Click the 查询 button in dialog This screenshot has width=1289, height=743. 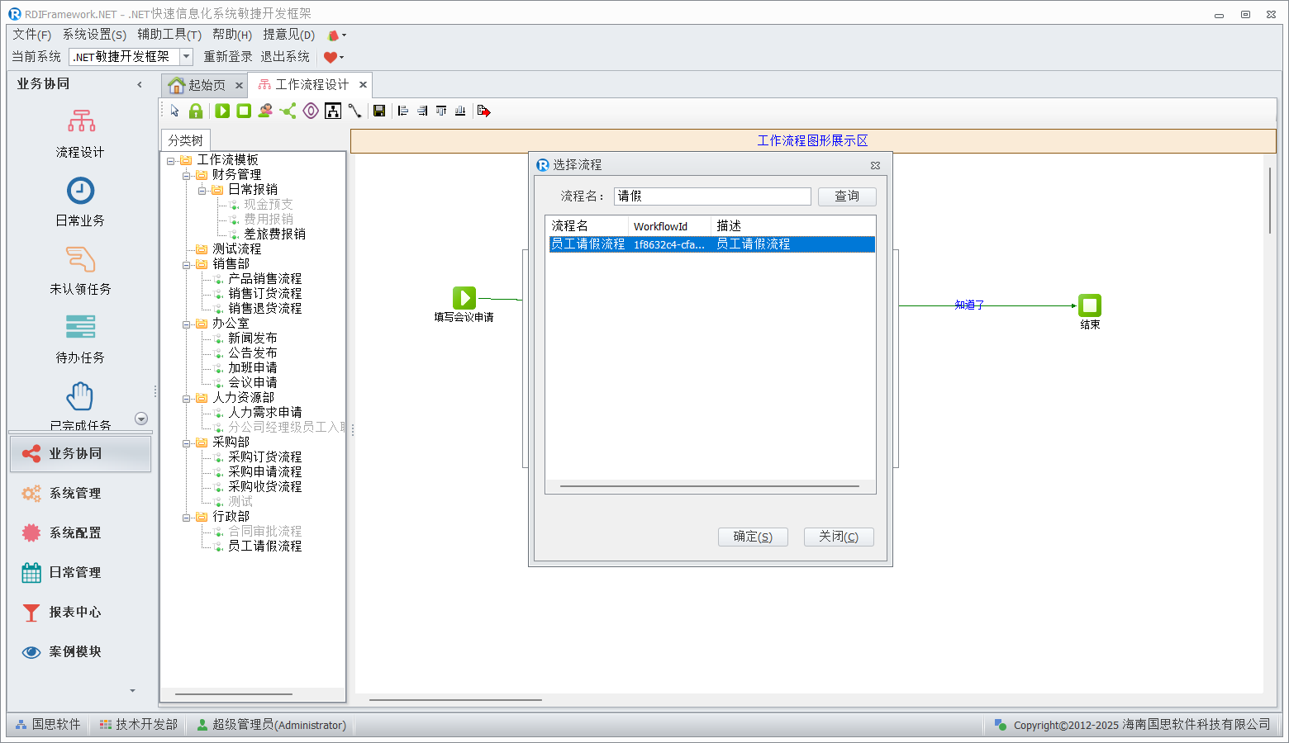846,196
